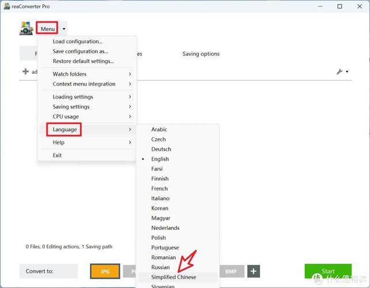Click the files and actions status text
This screenshot has height=288, width=370.
pyautogui.click(x=69, y=247)
